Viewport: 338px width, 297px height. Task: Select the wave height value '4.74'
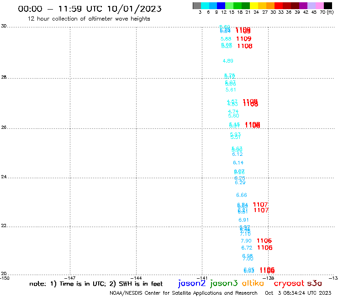[233, 111]
